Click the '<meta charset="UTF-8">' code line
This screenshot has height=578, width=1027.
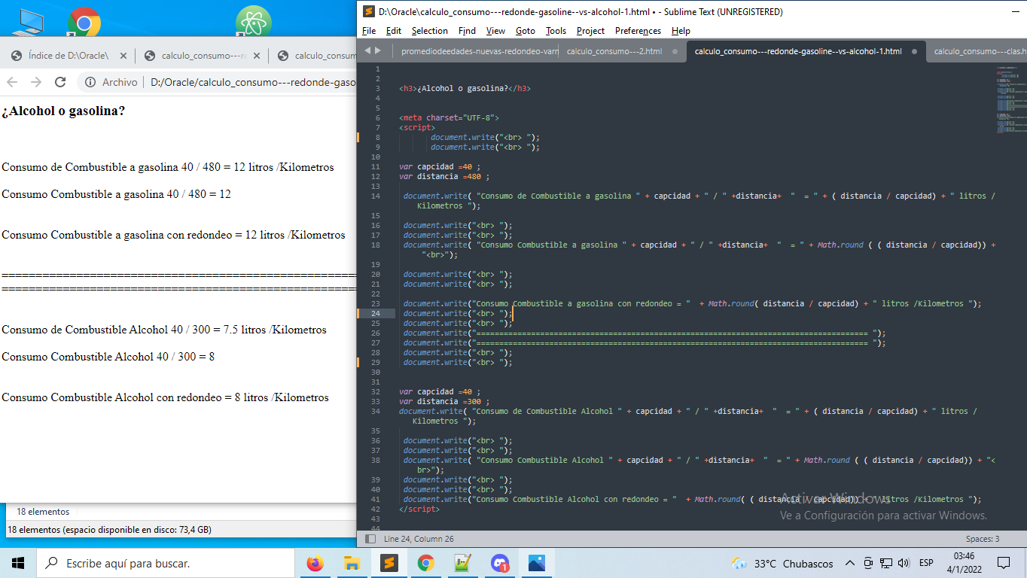point(449,117)
